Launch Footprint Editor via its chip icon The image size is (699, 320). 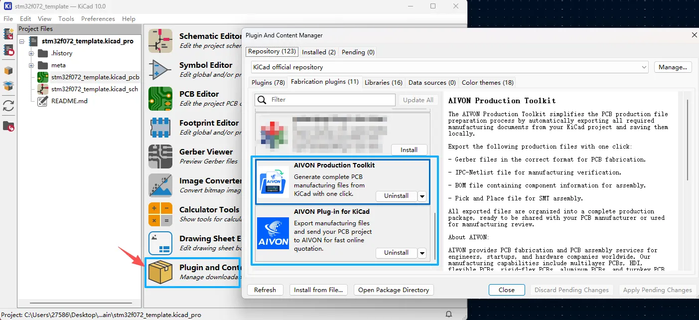(160, 128)
